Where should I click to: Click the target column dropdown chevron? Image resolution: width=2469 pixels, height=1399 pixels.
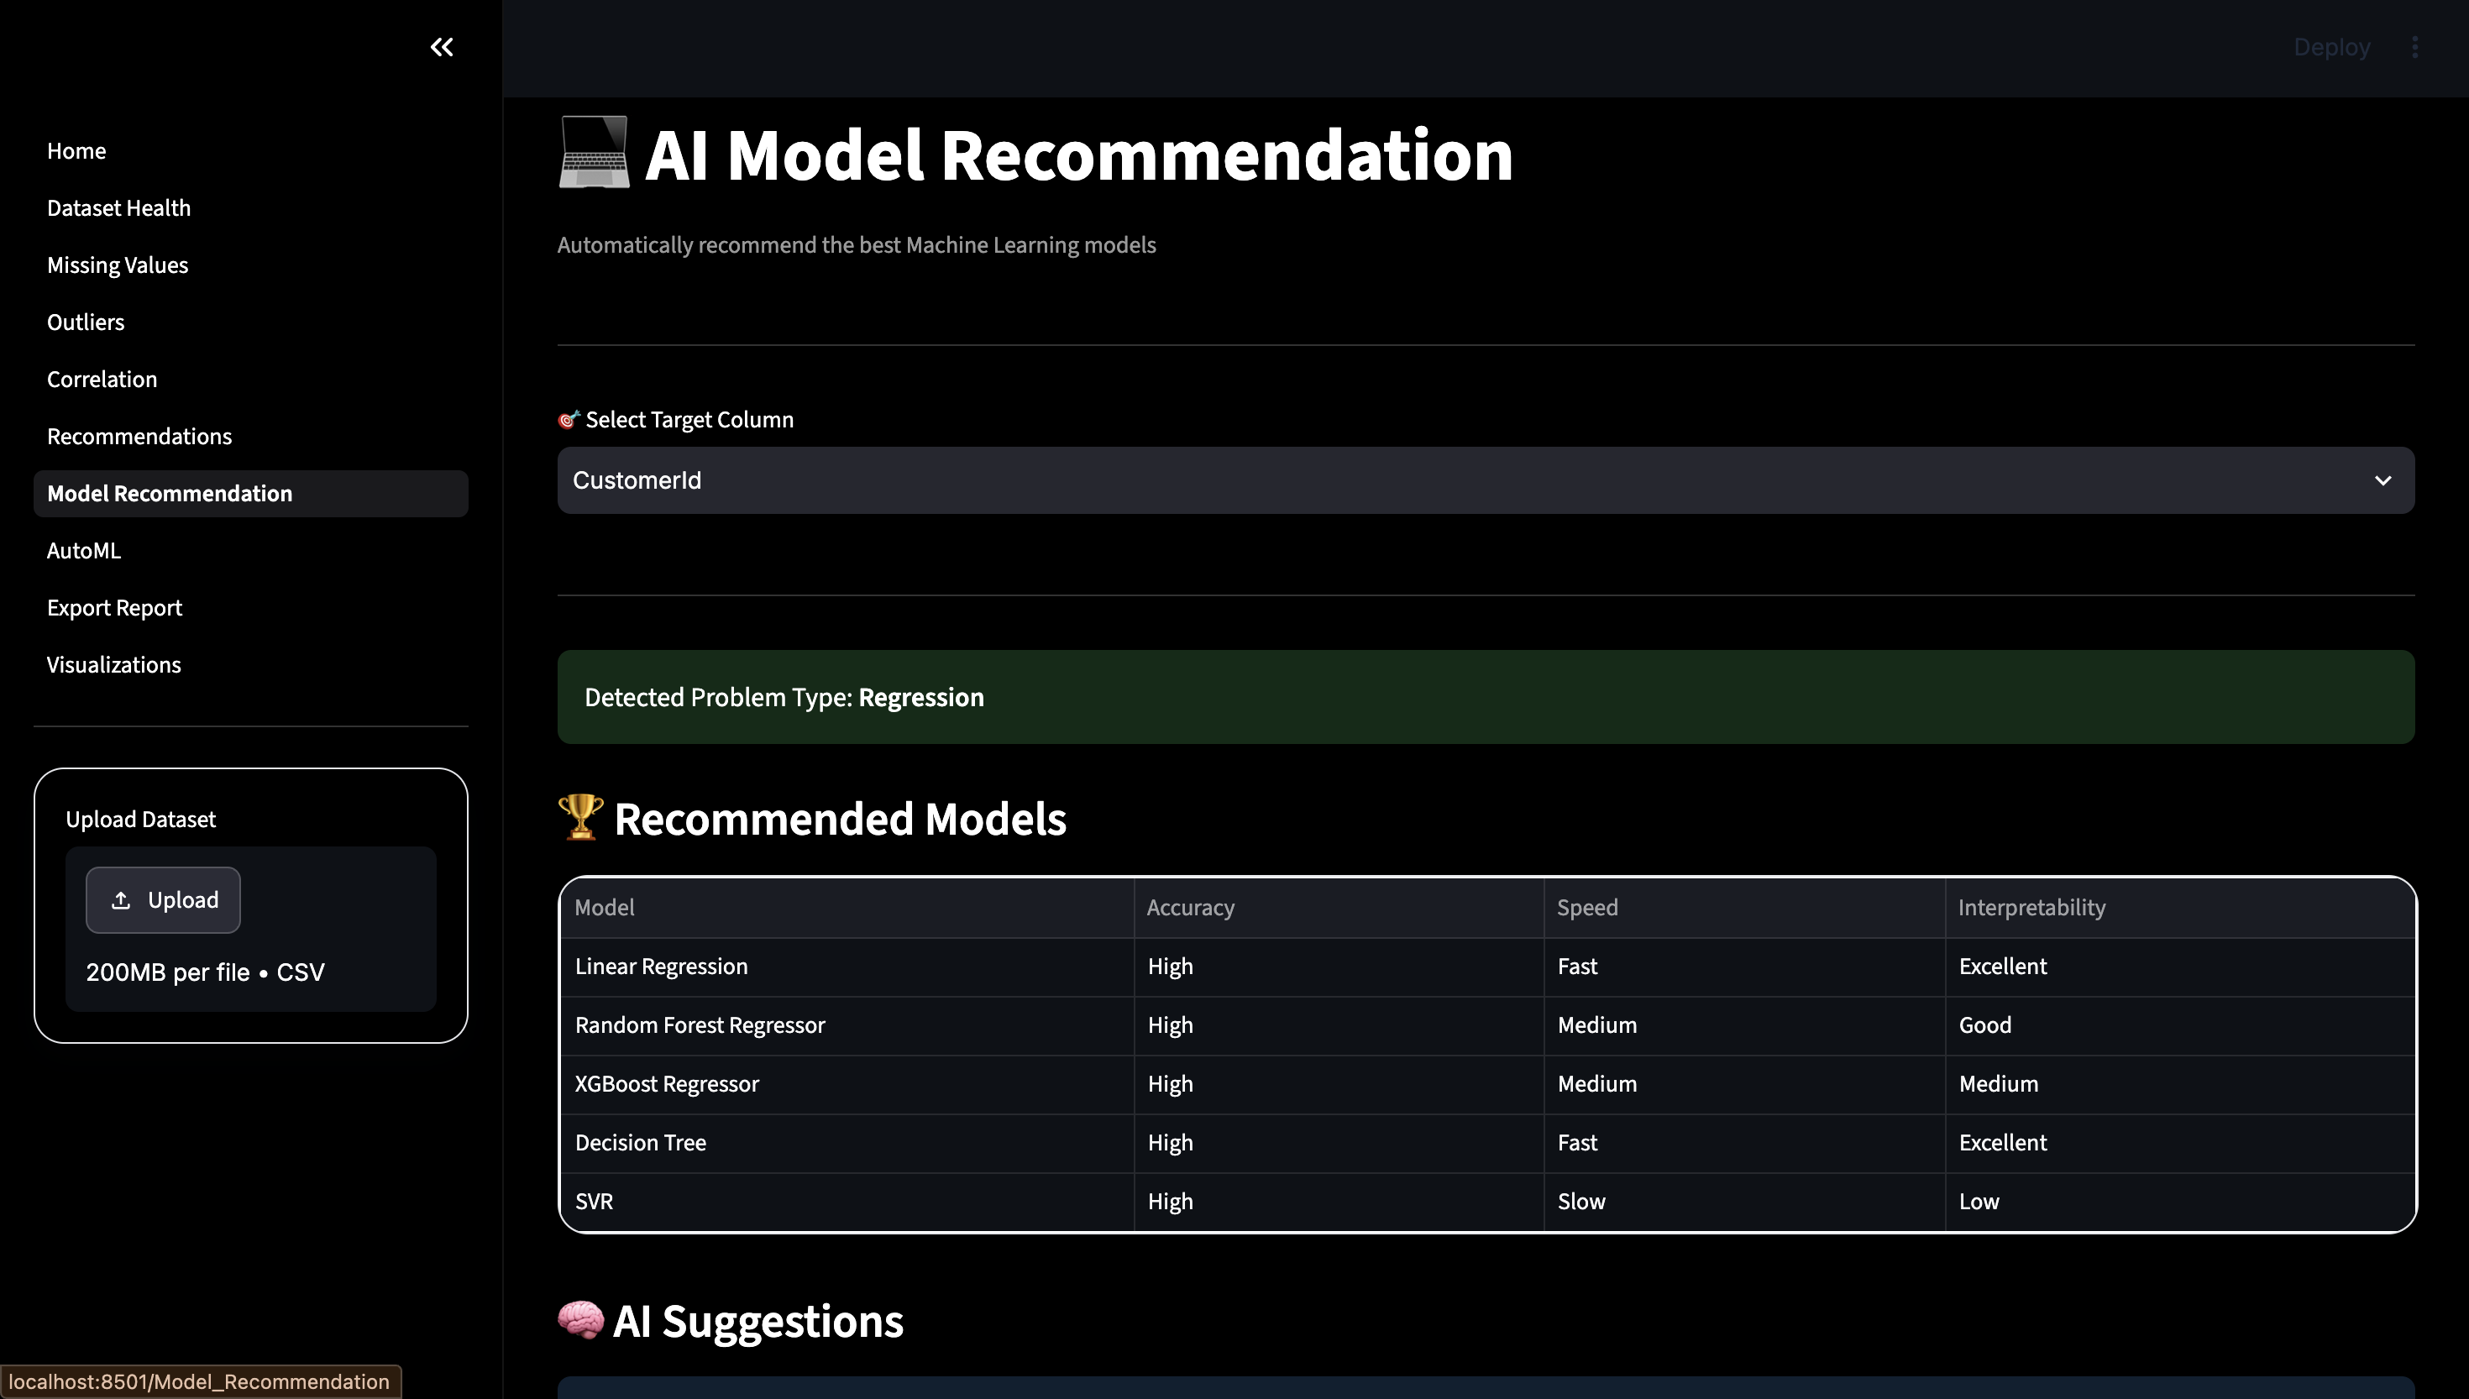point(2383,480)
